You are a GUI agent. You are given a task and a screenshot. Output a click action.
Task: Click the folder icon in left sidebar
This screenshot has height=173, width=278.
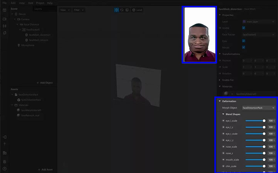coord(5,153)
